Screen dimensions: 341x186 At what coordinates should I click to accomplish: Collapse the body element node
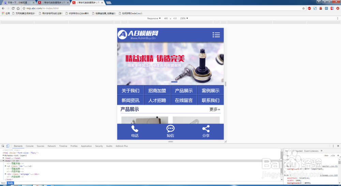3,161
